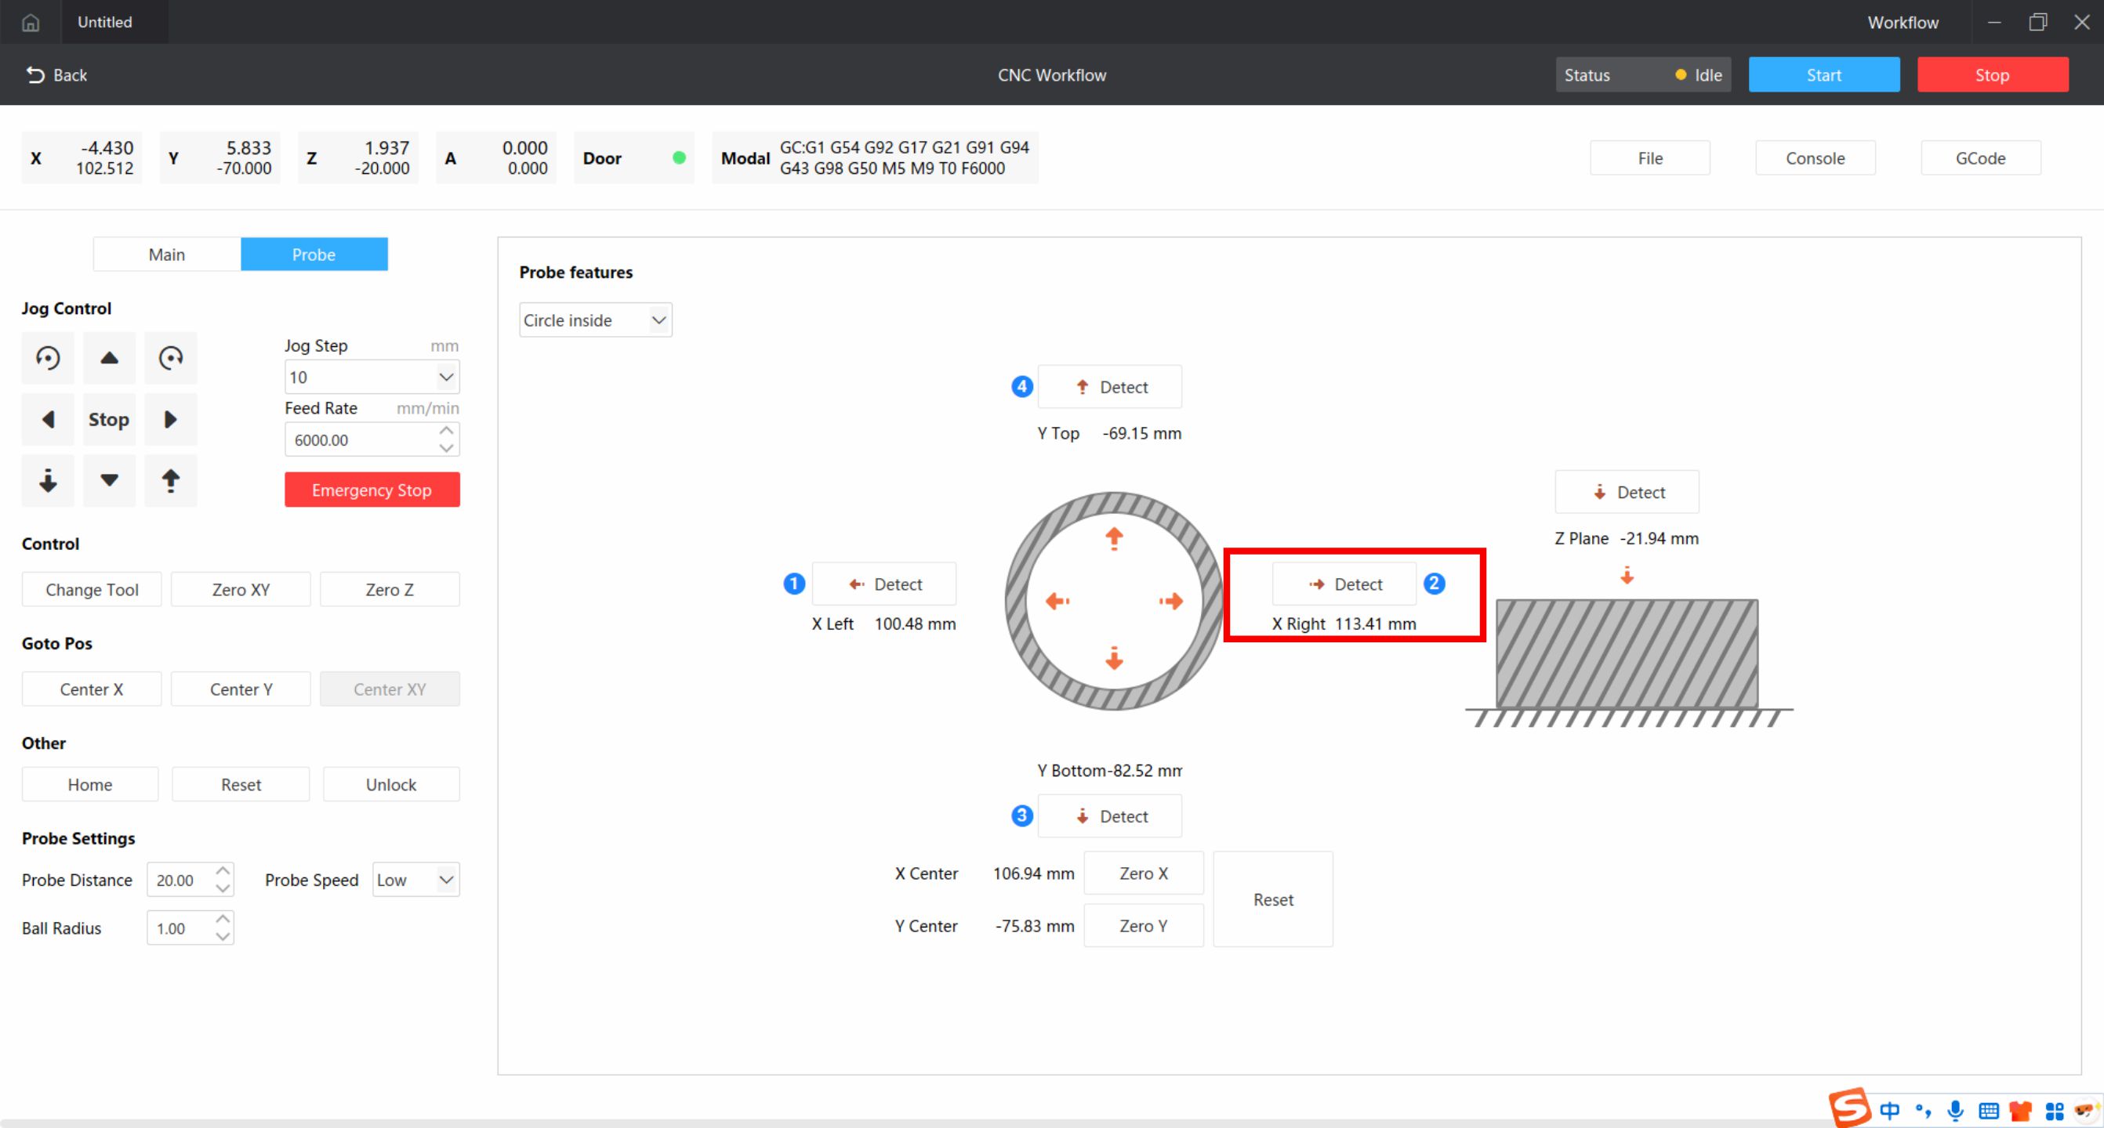Viewport: 2104px width, 1128px height.
Task: Open Sogou input method icon in taskbar
Action: click(1852, 1108)
